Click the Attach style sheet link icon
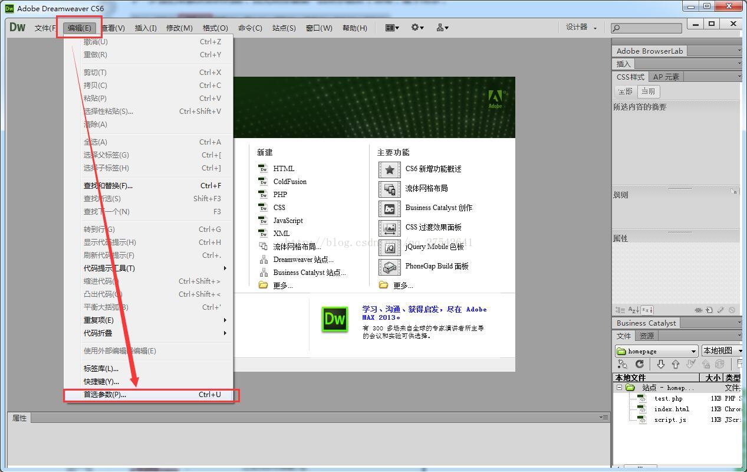Screen dimensions: 747x472 click(699, 310)
